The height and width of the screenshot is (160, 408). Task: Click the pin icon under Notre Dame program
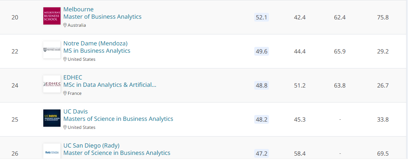coord(65,59)
